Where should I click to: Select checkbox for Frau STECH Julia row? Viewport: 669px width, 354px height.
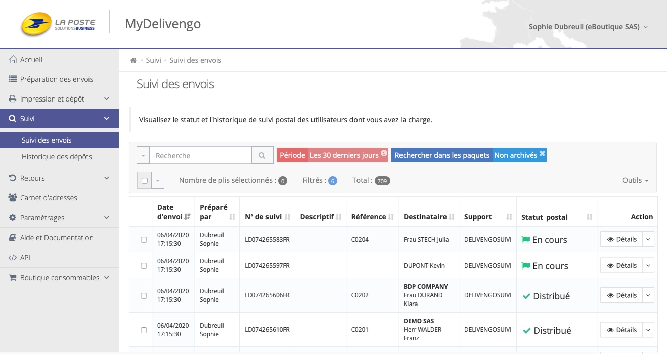(x=144, y=240)
